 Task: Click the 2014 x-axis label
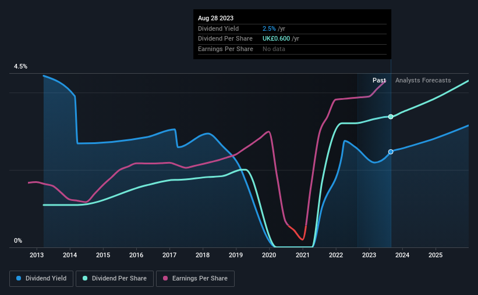[x=70, y=255]
